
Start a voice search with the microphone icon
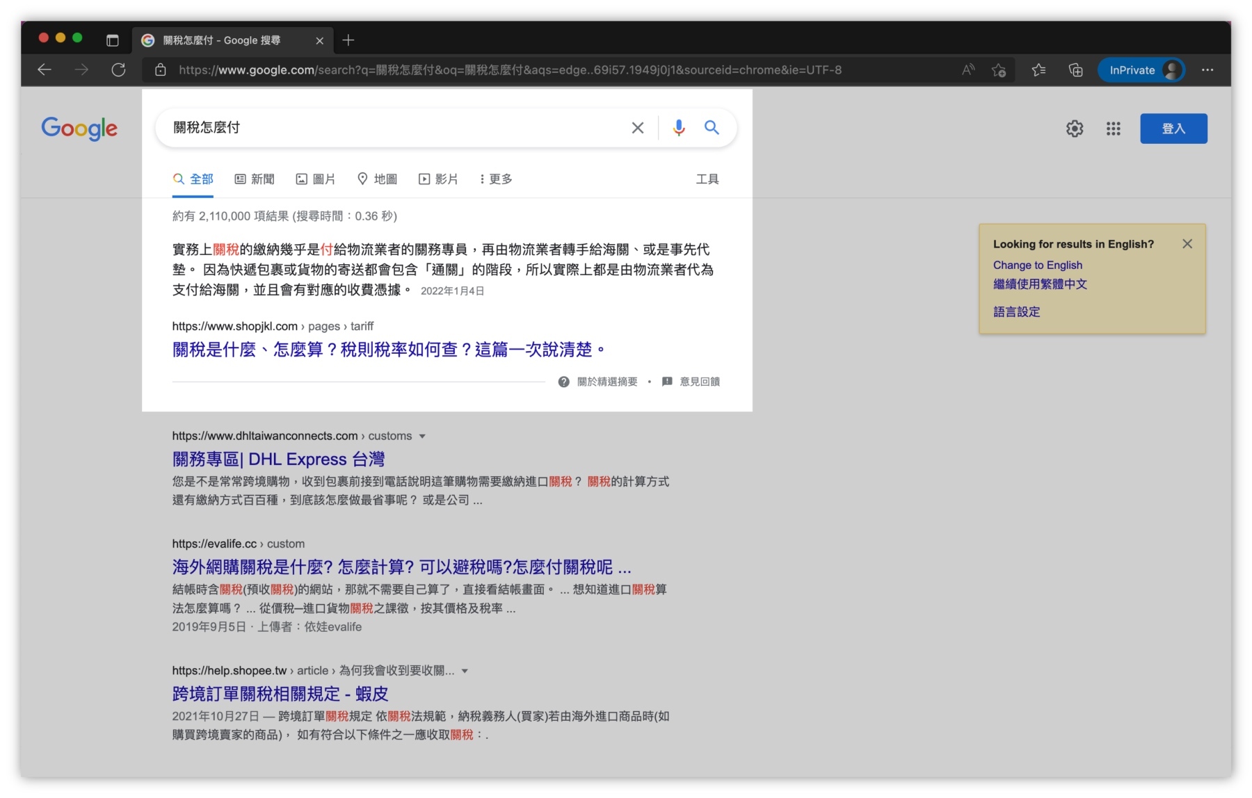(677, 127)
